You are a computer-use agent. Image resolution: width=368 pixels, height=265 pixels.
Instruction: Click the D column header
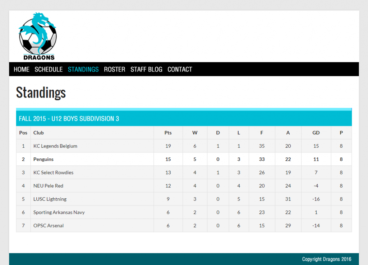tap(218, 133)
